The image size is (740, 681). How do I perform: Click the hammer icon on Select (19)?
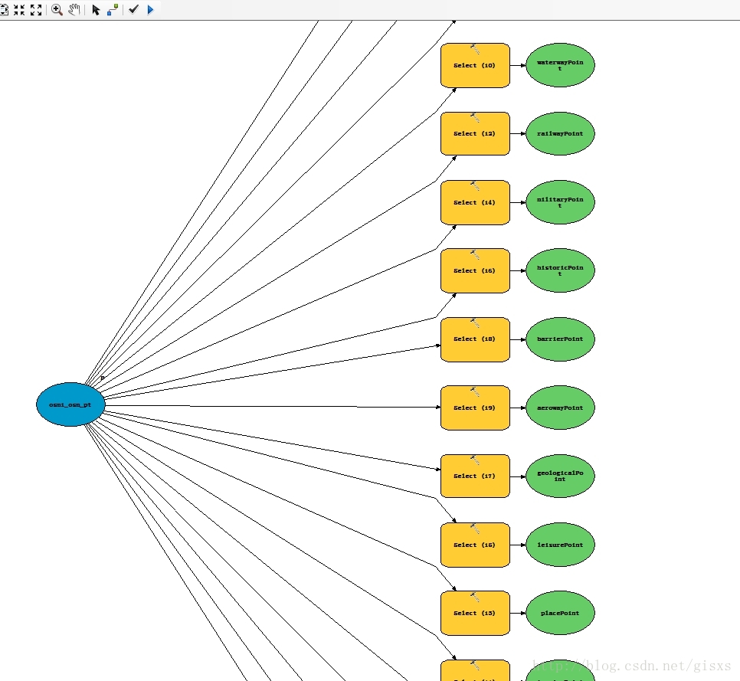(x=475, y=391)
